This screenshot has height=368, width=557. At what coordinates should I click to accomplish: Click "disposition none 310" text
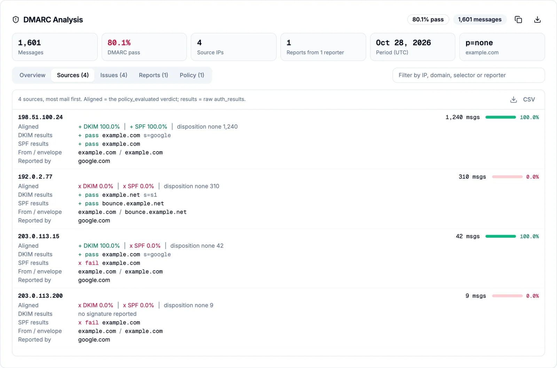[191, 186]
